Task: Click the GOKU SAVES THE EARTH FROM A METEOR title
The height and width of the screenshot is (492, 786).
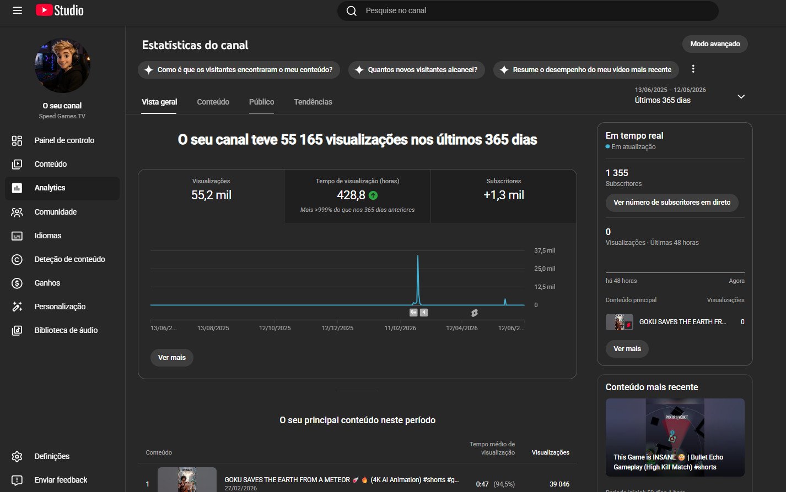Action: [342, 480]
